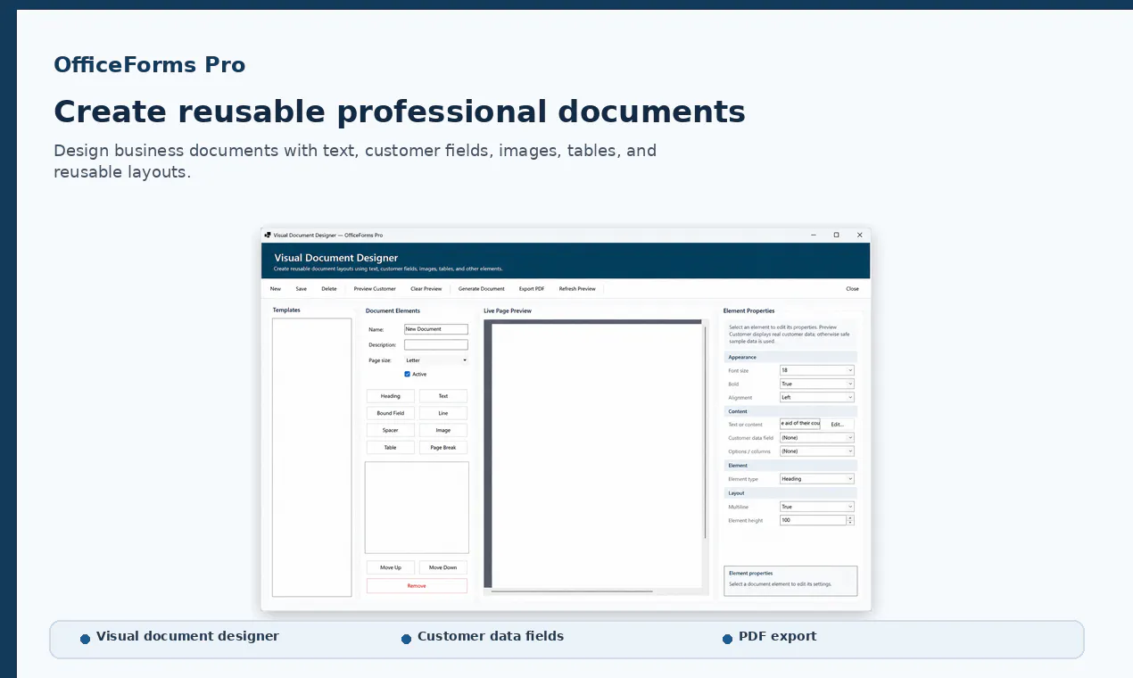
Task: Click the Layout section header
Action: coord(791,492)
